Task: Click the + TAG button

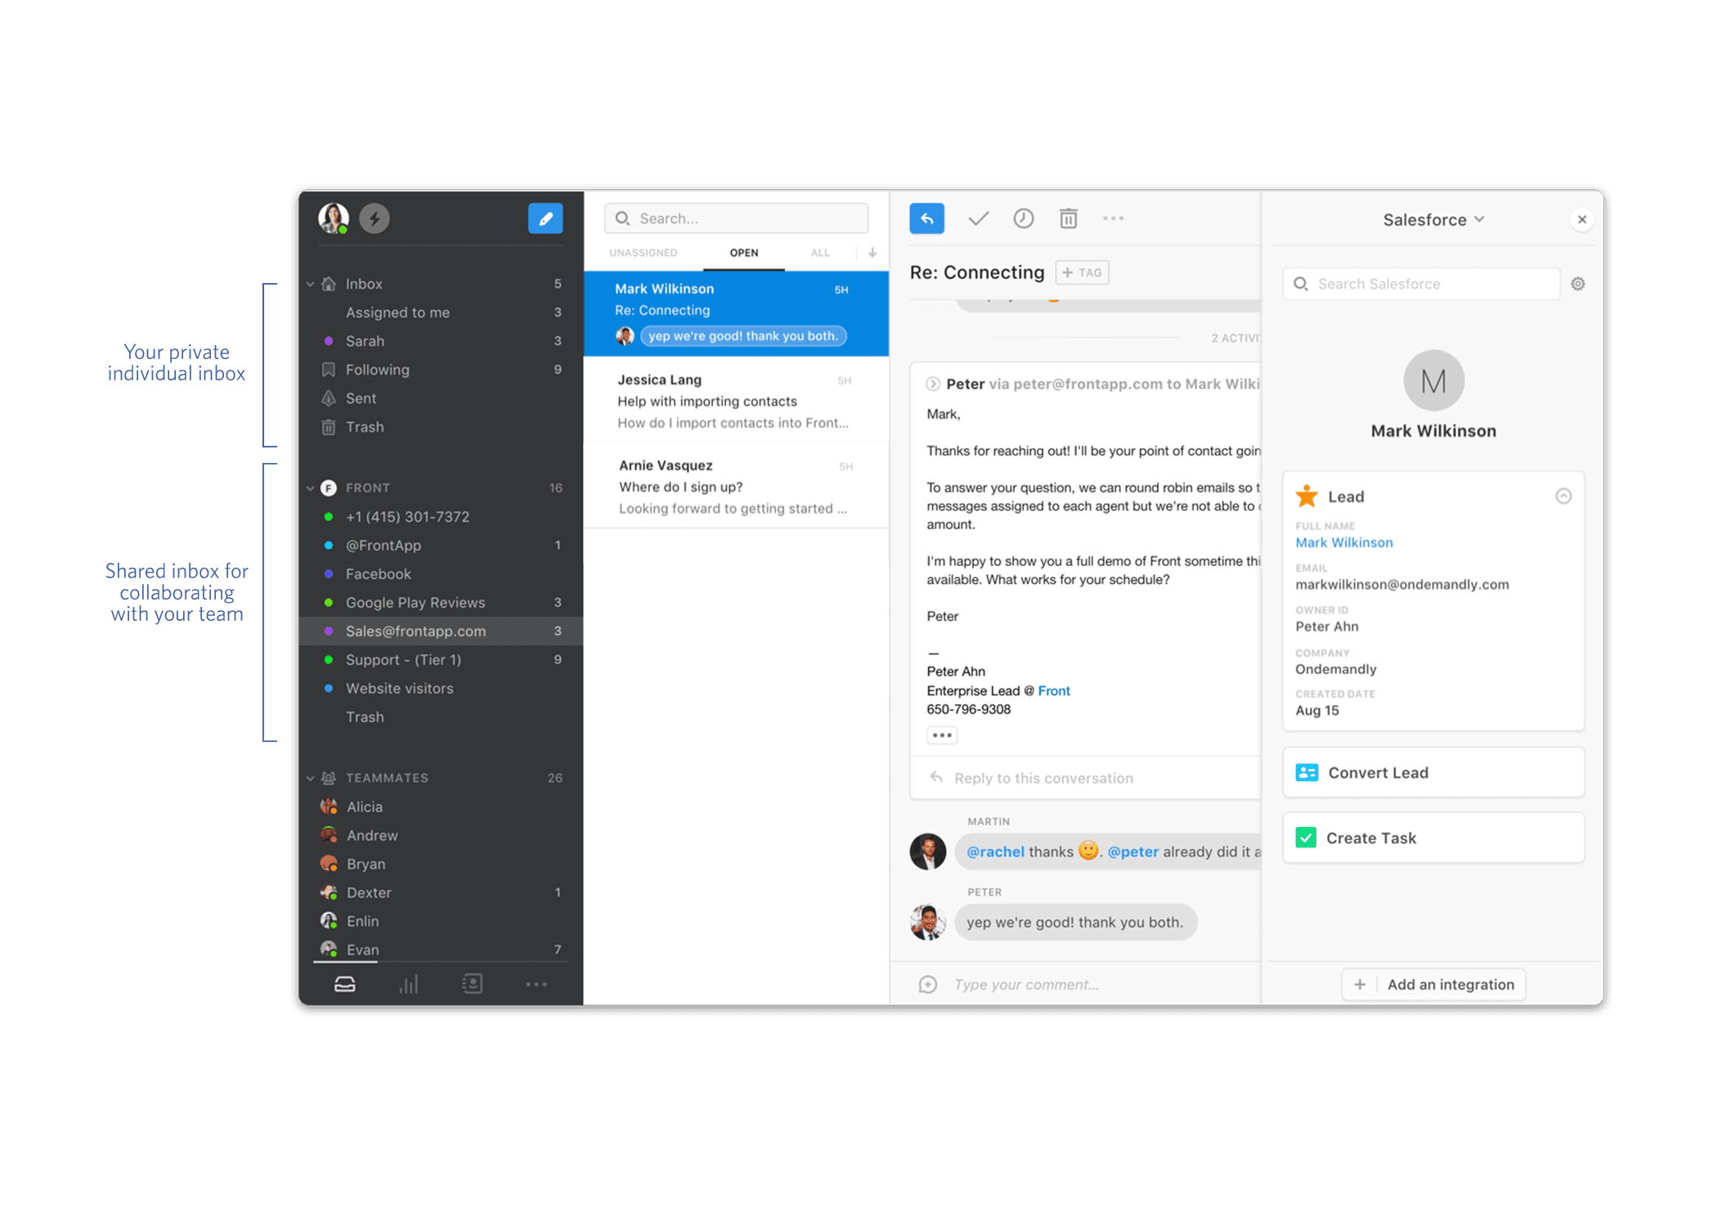Action: [x=1083, y=272]
